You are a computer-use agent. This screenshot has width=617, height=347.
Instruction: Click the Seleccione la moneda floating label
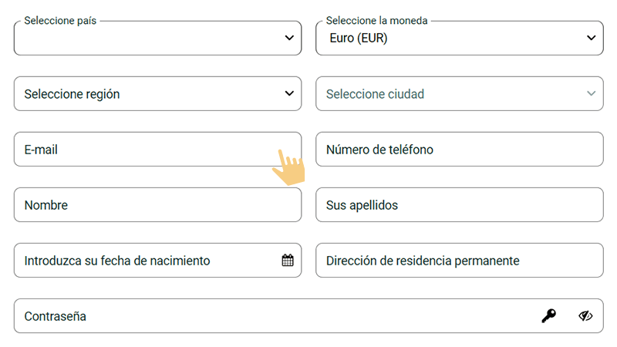tap(376, 21)
